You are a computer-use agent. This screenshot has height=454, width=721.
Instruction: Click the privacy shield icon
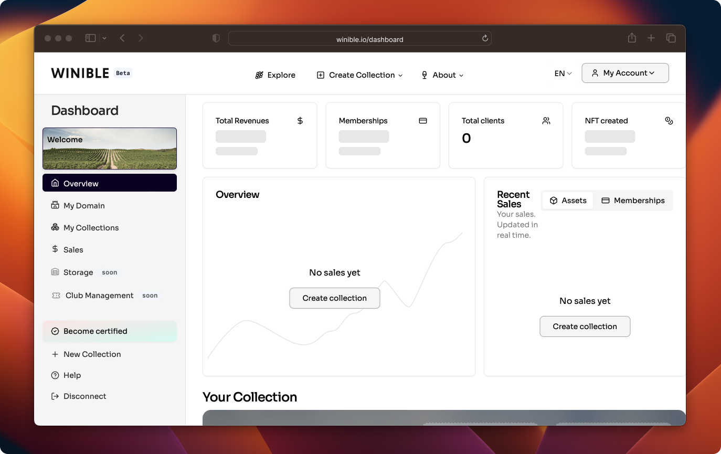[x=216, y=38]
